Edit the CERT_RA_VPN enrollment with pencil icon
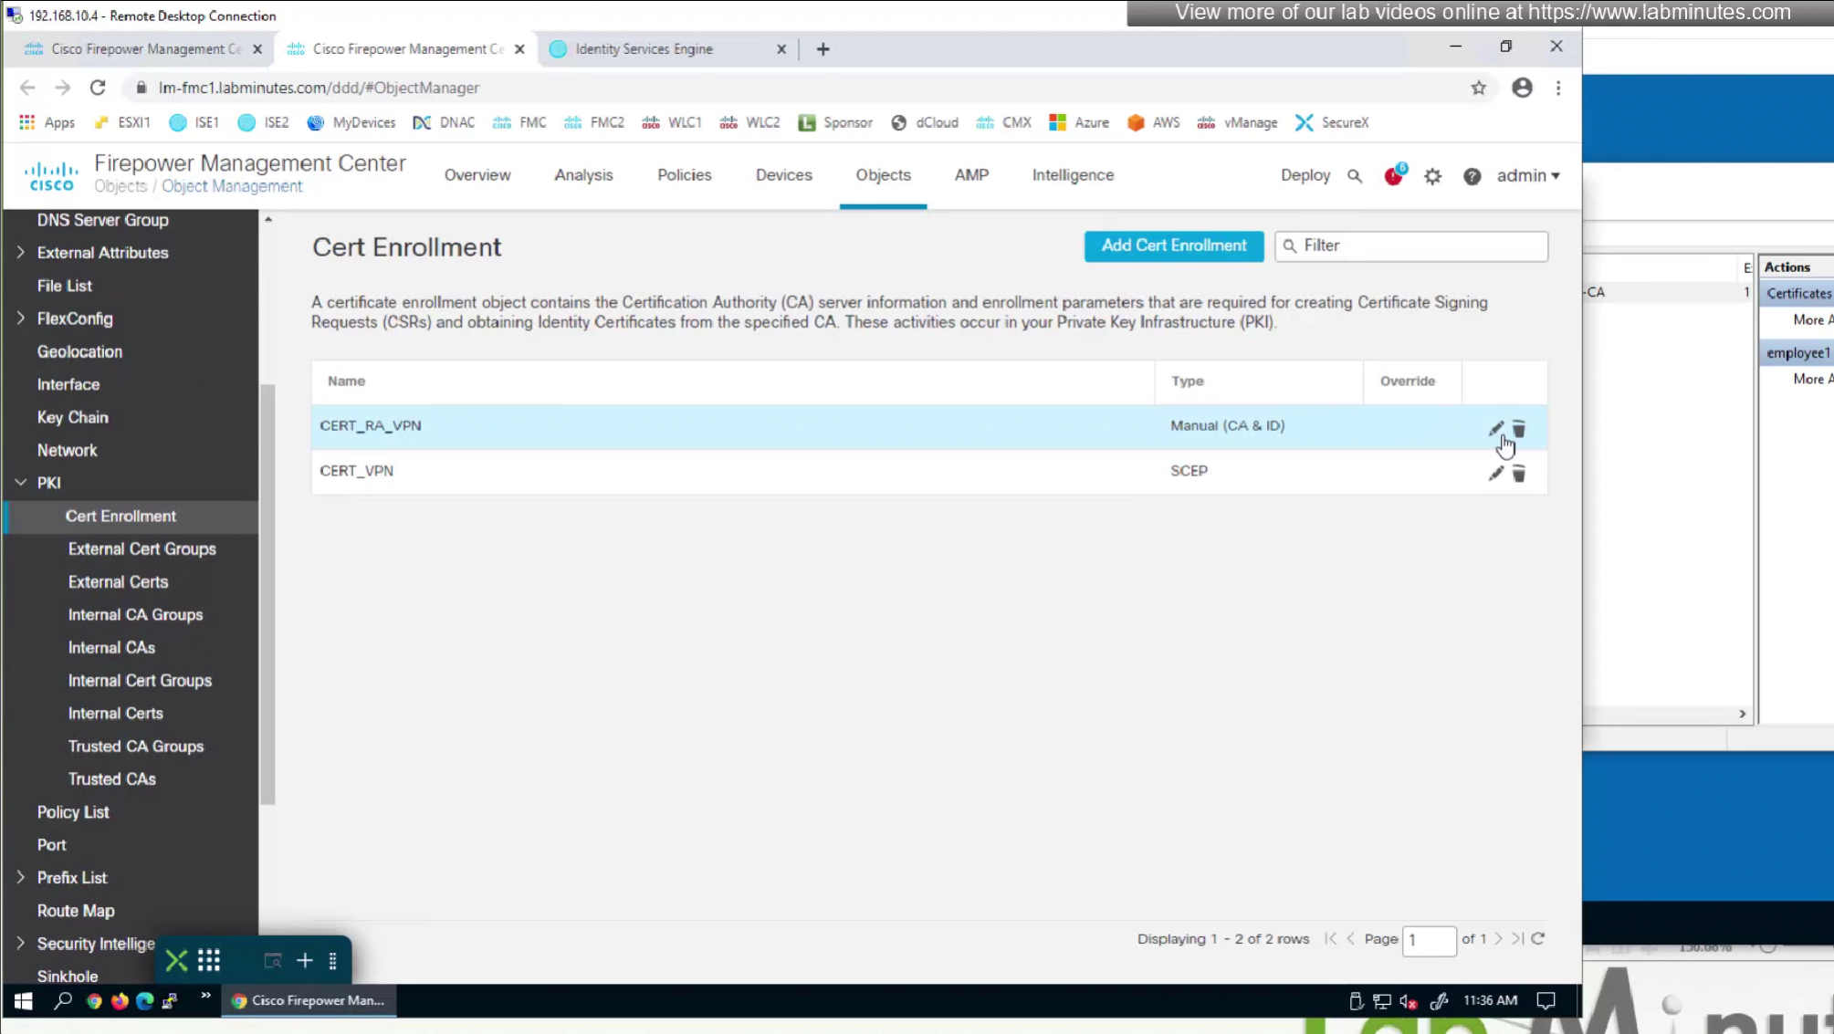 (1495, 428)
